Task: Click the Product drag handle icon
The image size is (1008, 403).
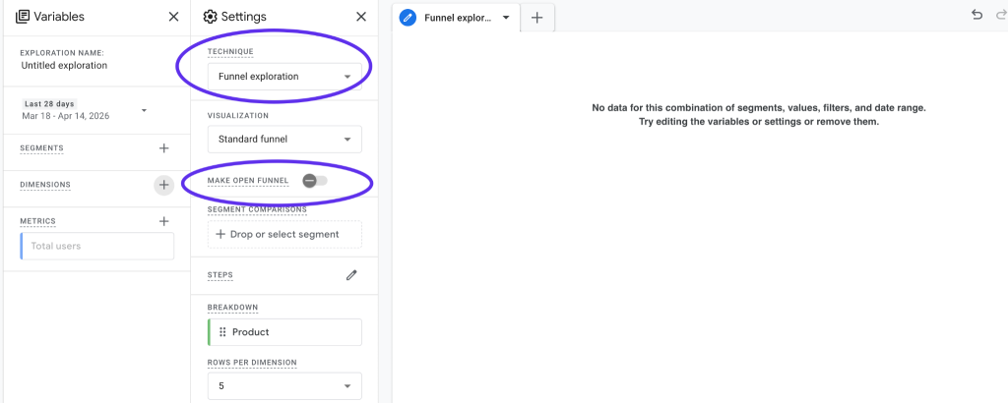Action: [222, 332]
